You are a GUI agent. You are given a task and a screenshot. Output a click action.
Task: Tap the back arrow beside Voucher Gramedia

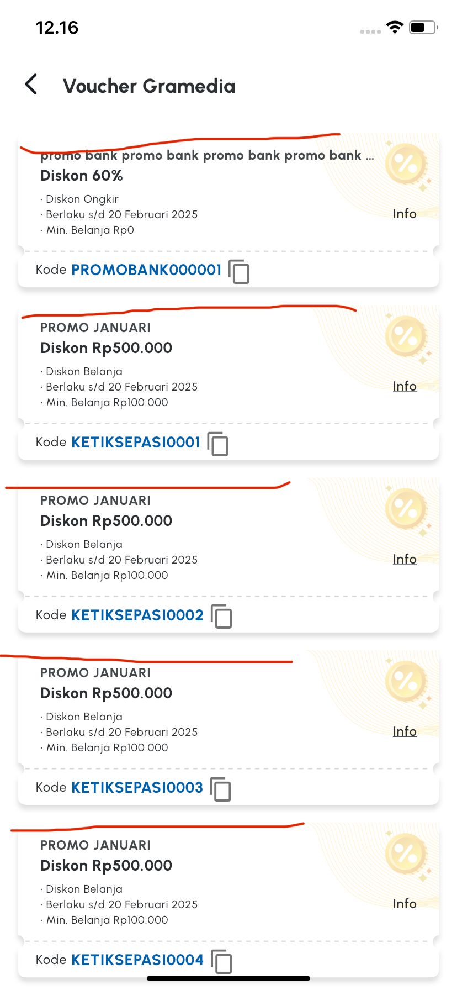(x=31, y=85)
